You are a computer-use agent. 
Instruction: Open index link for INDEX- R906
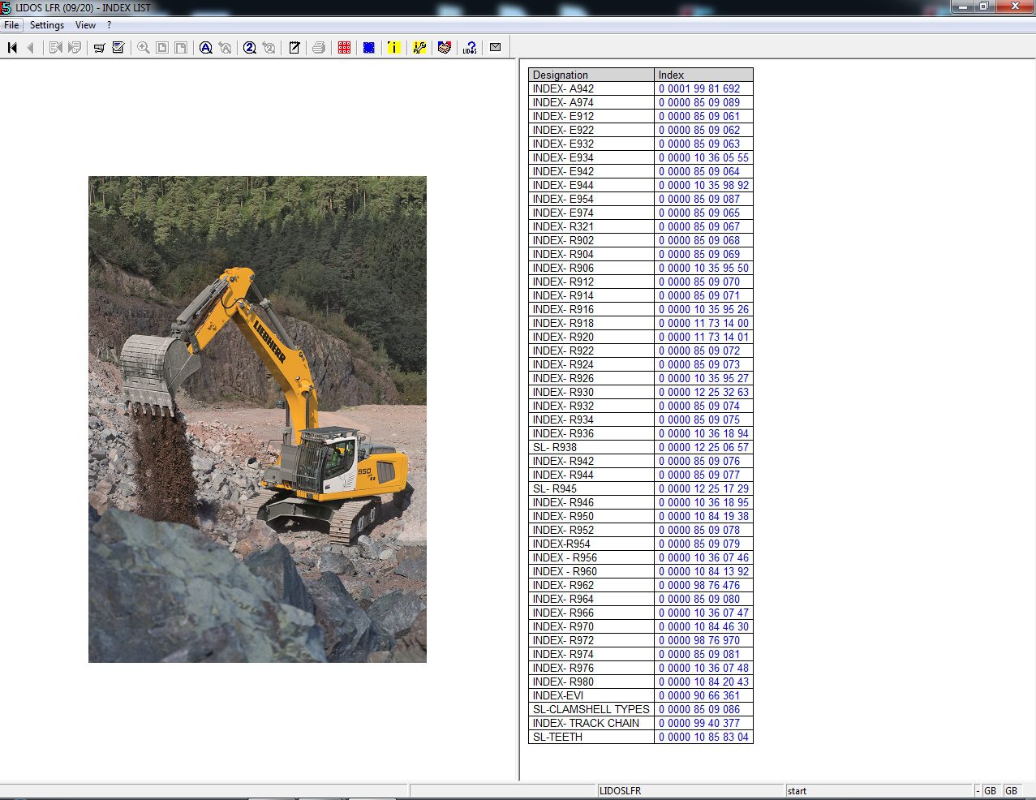[x=703, y=268]
